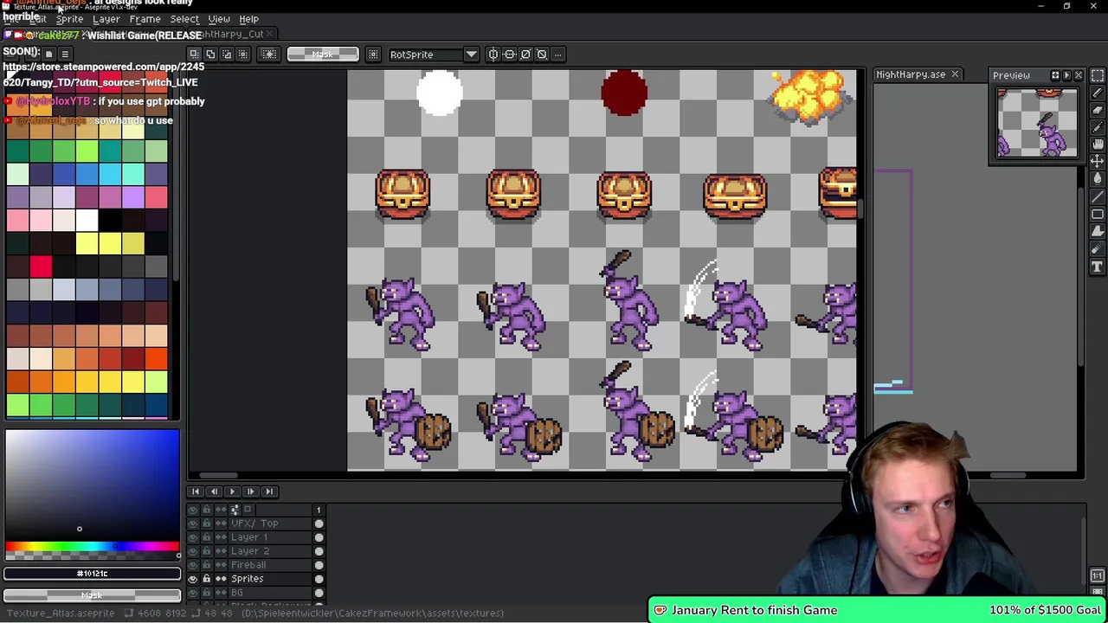Click the Flip horizontal transform icon
The image size is (1108, 623).
493,54
